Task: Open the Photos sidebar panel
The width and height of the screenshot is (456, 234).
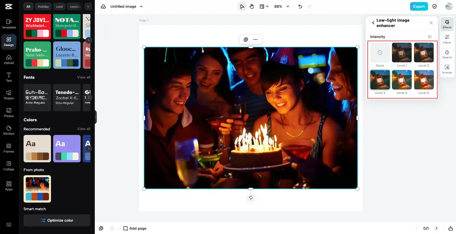Action: point(9,113)
